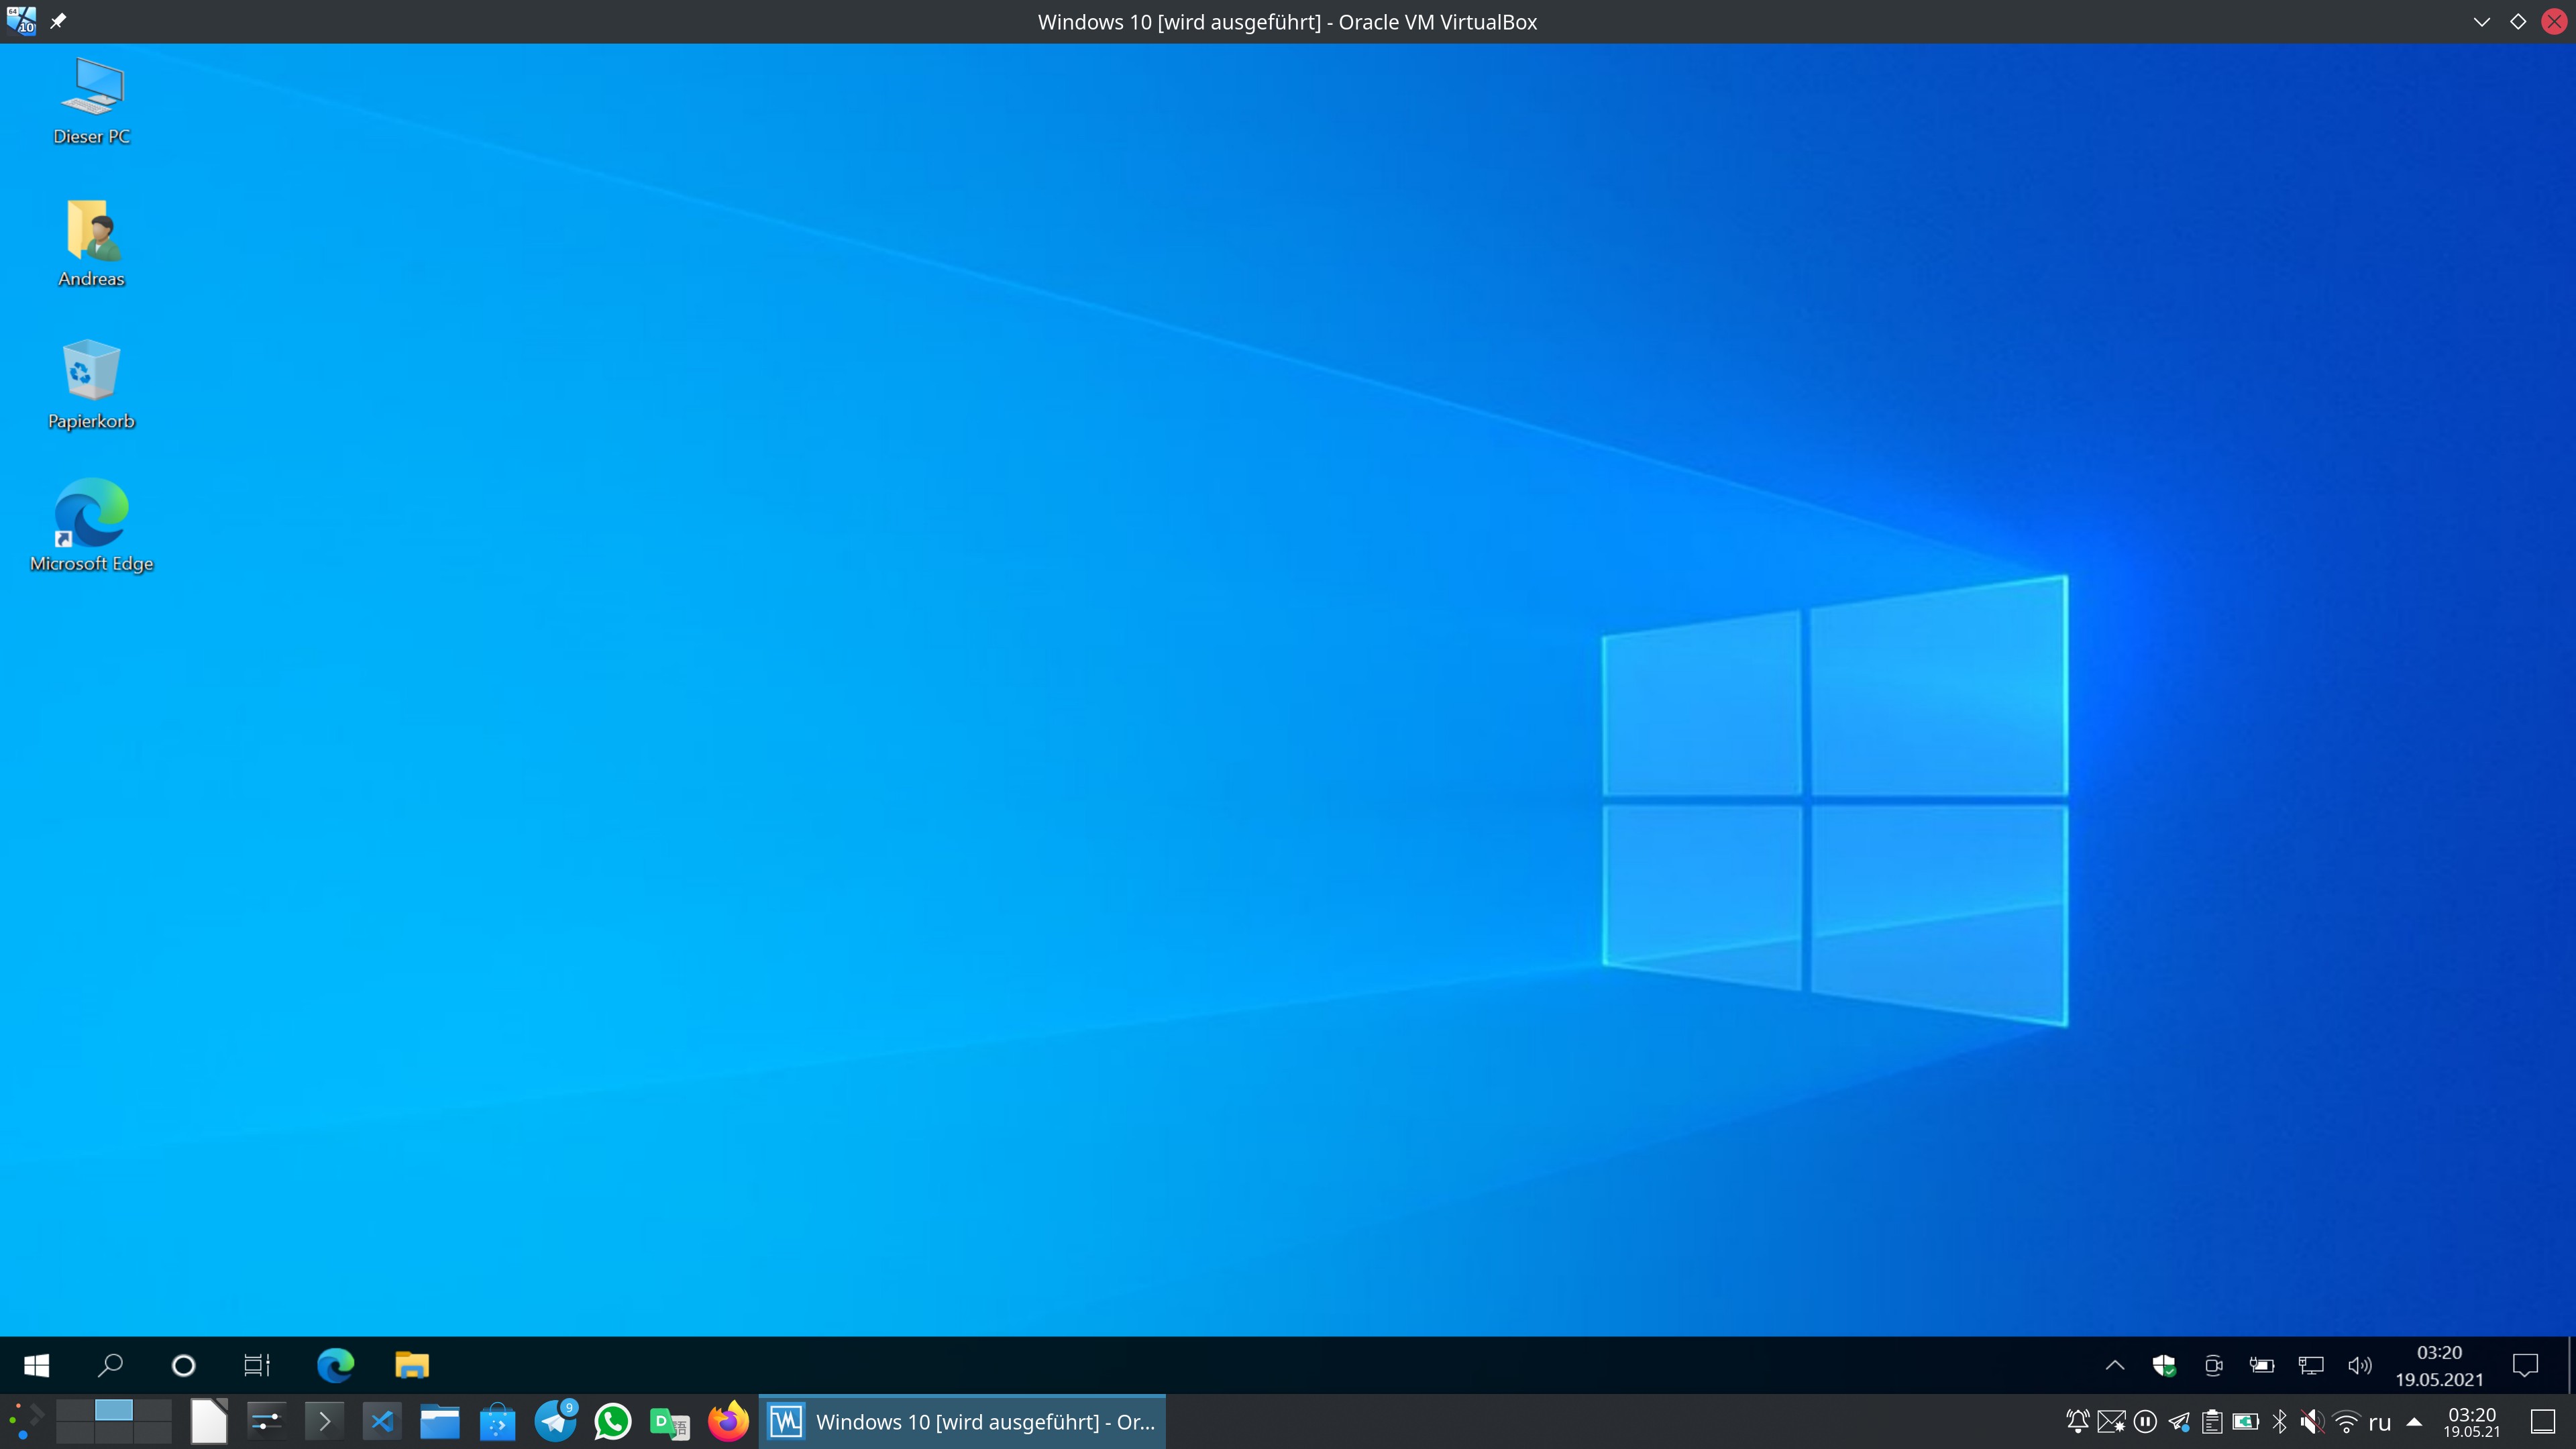Image resolution: width=2576 pixels, height=1449 pixels.
Task: Open KDE notifications bell tray icon
Action: (x=2078, y=1422)
